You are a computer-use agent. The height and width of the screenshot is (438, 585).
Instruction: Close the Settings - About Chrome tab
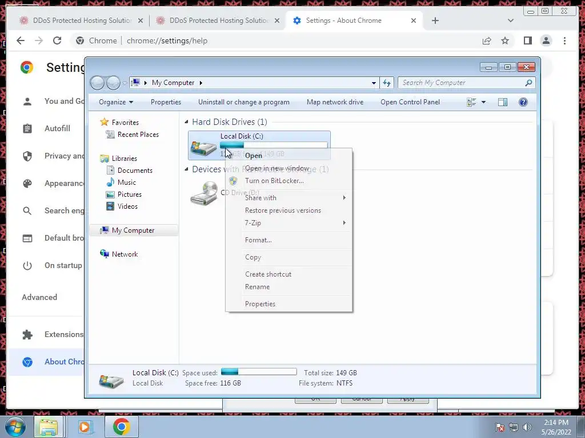click(414, 21)
